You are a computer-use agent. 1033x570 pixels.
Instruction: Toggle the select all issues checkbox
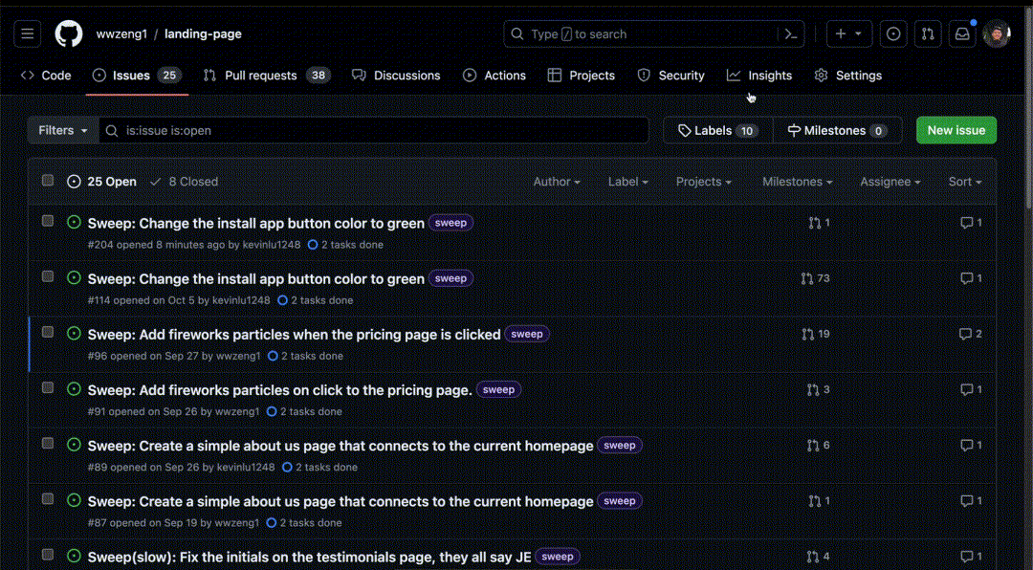(48, 180)
